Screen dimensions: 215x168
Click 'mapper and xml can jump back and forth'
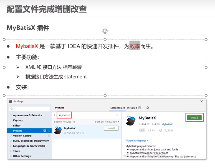(154, 149)
